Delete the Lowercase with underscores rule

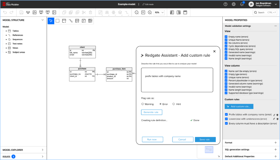tap(277, 119)
